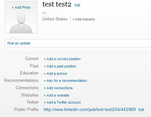Add a Twitter account

click(x=62, y=102)
